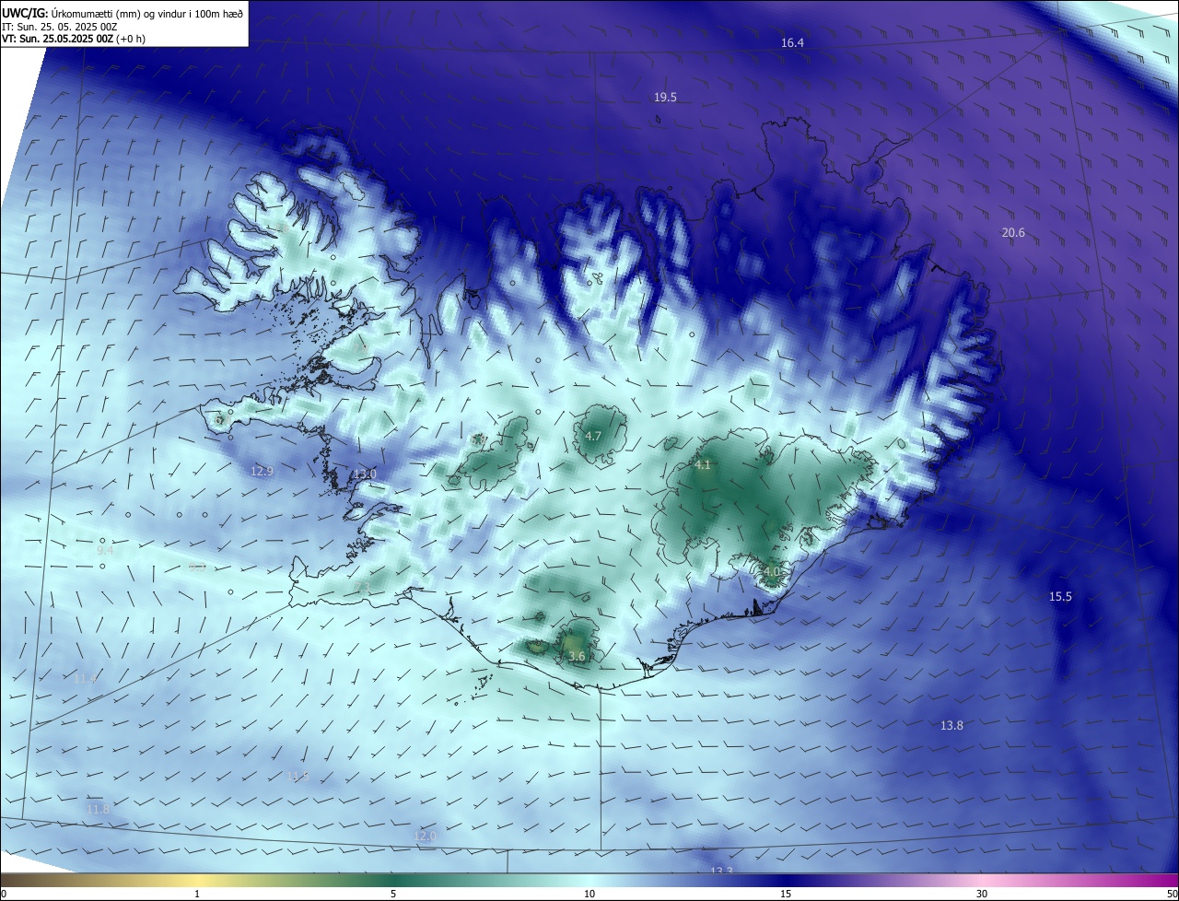Screen dimensions: 1179x901
Task: Click the title text "Úrkomumætti (mm) og vindur í 100m hæð"
Action: tap(146, 14)
